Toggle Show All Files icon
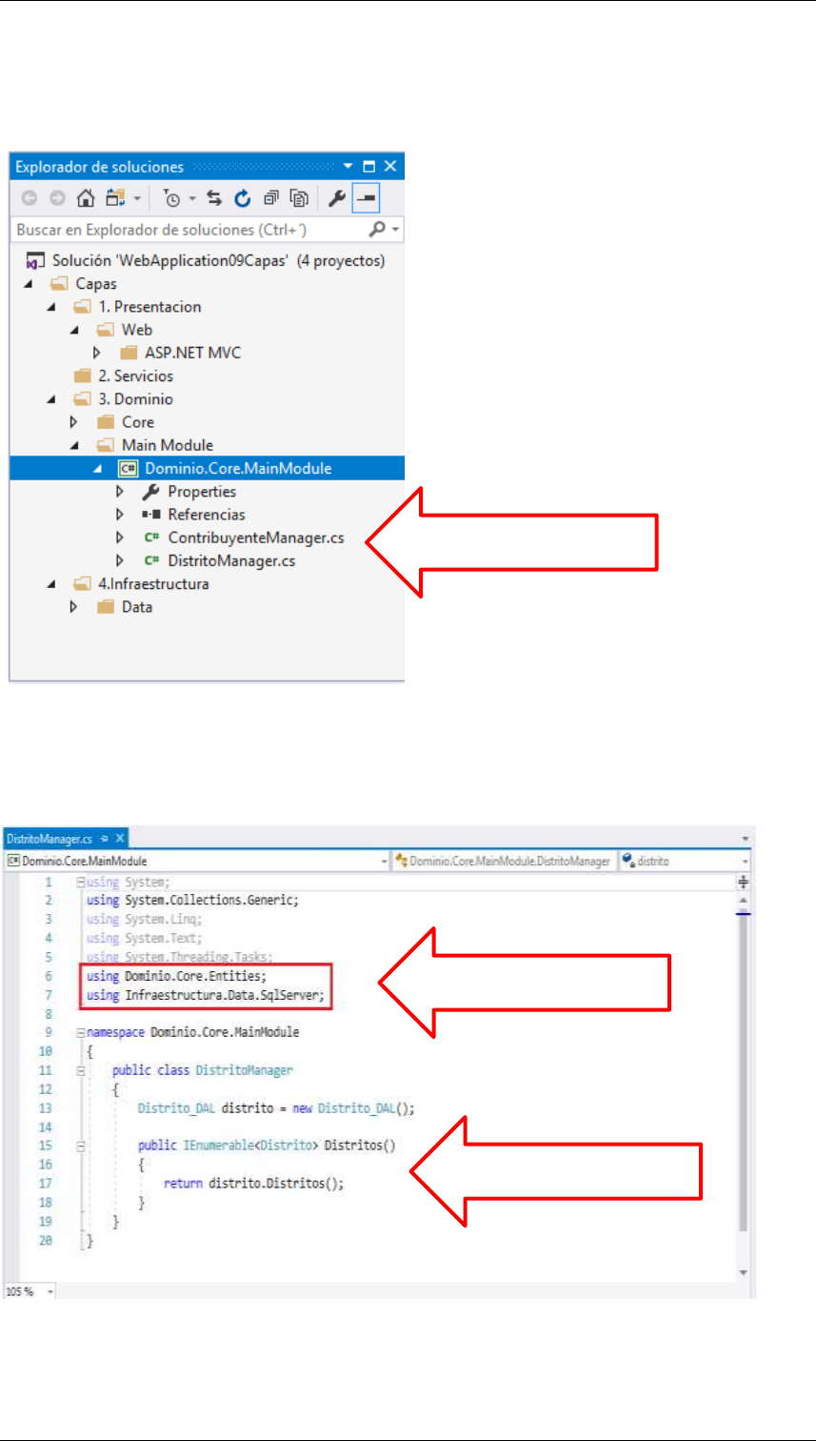 point(299,198)
